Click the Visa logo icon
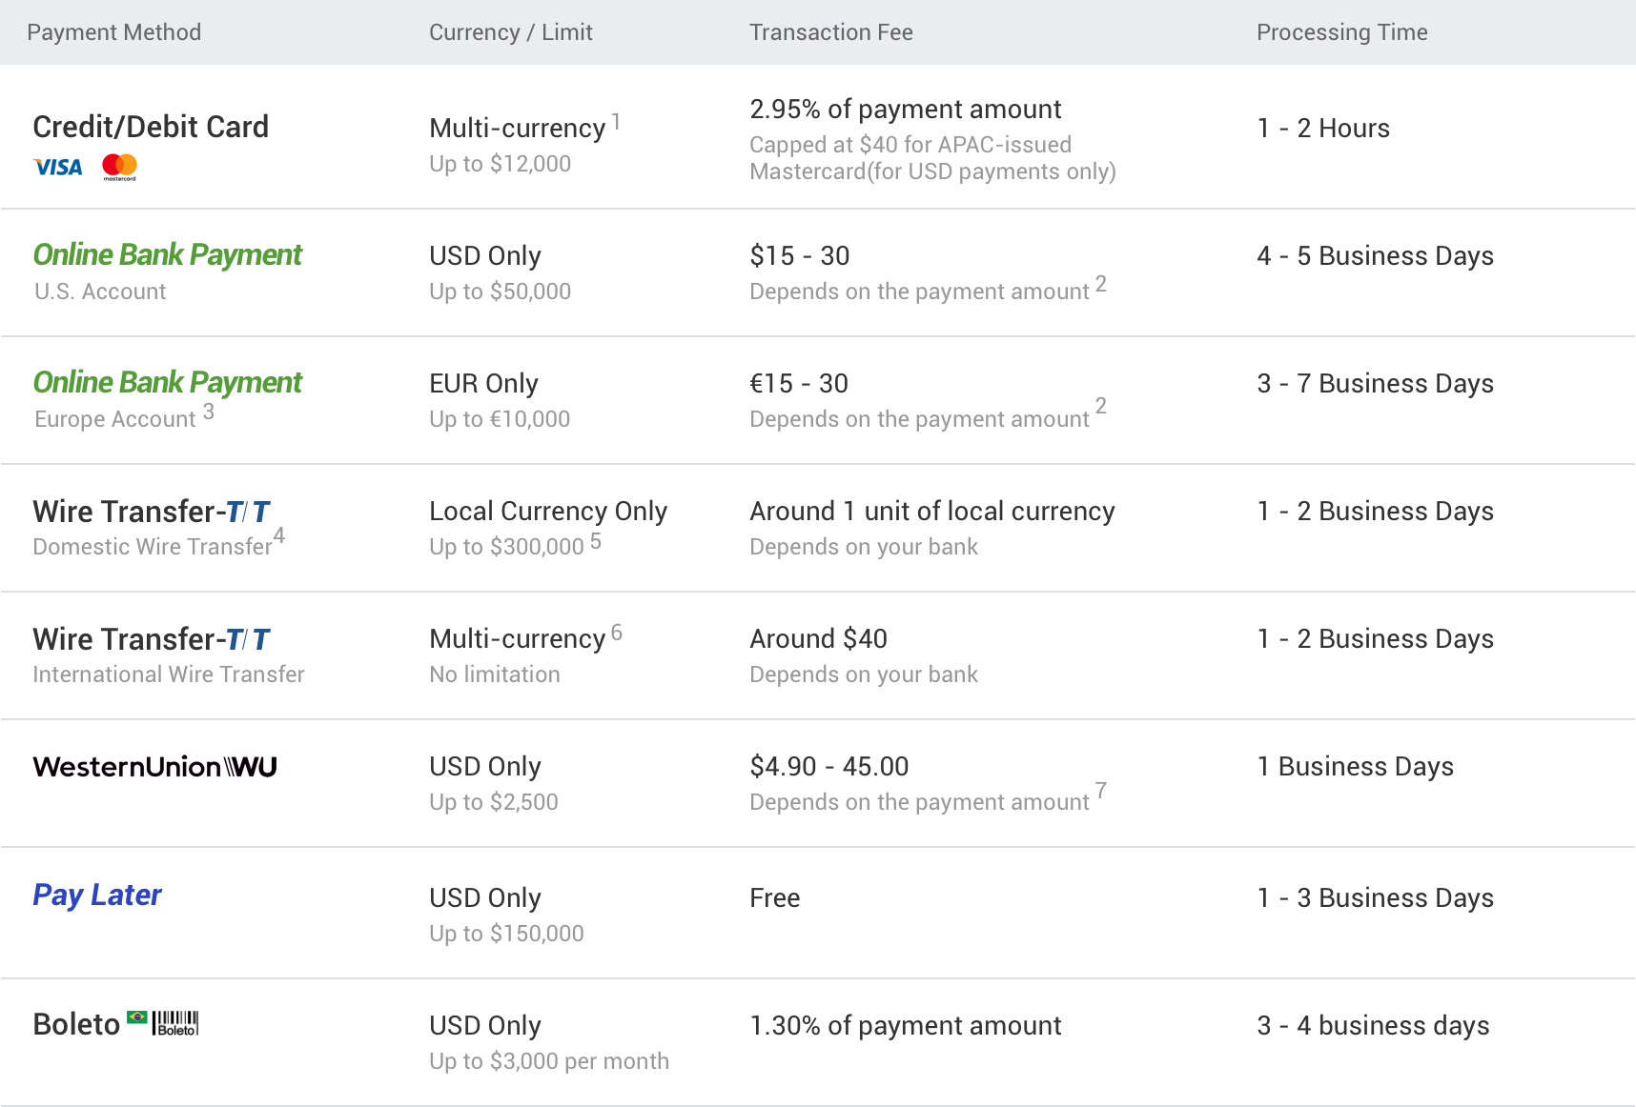The width and height of the screenshot is (1636, 1107). [x=58, y=168]
